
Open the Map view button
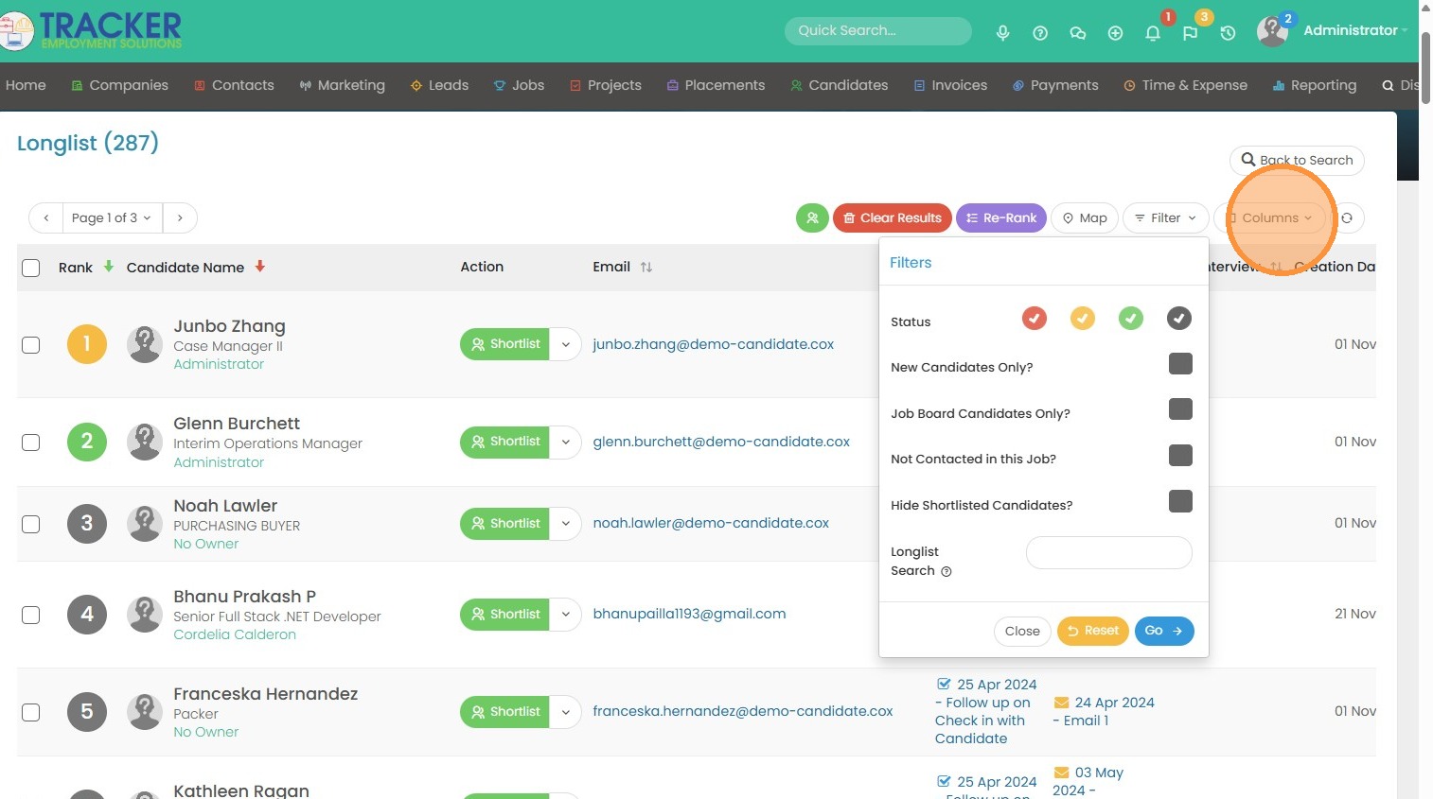click(x=1085, y=217)
